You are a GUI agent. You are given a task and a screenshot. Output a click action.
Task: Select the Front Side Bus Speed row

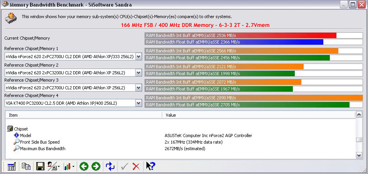[x=40, y=142]
